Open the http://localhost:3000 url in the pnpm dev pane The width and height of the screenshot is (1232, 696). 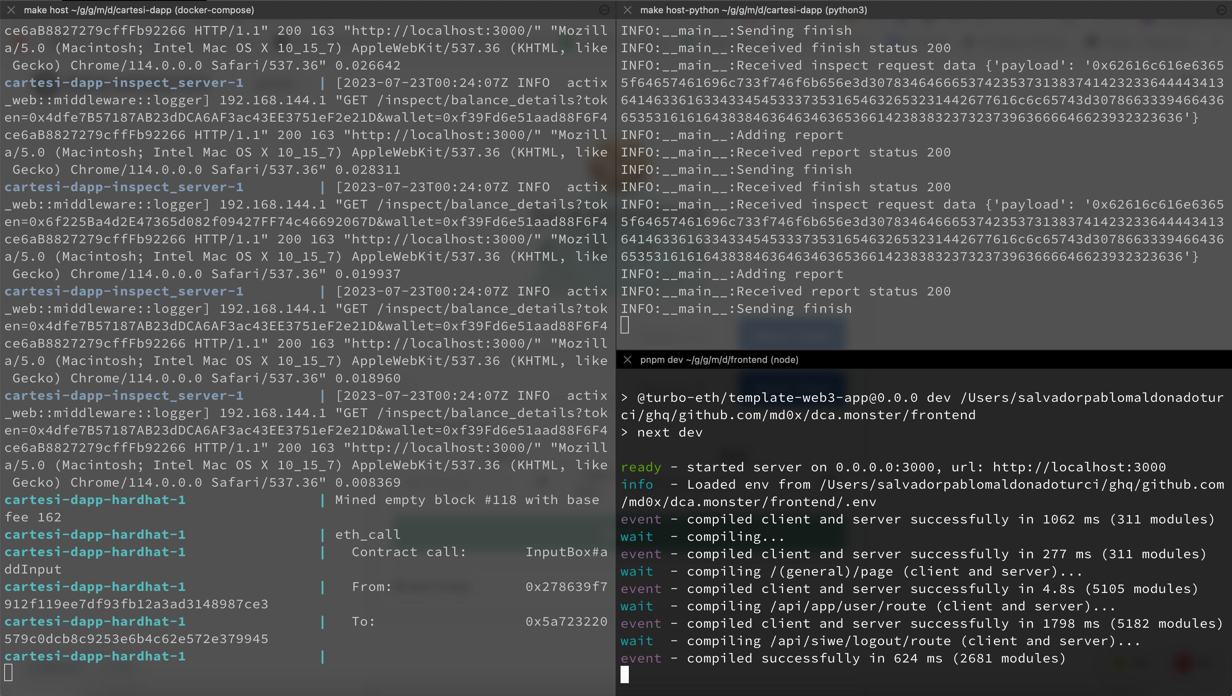(x=1079, y=467)
